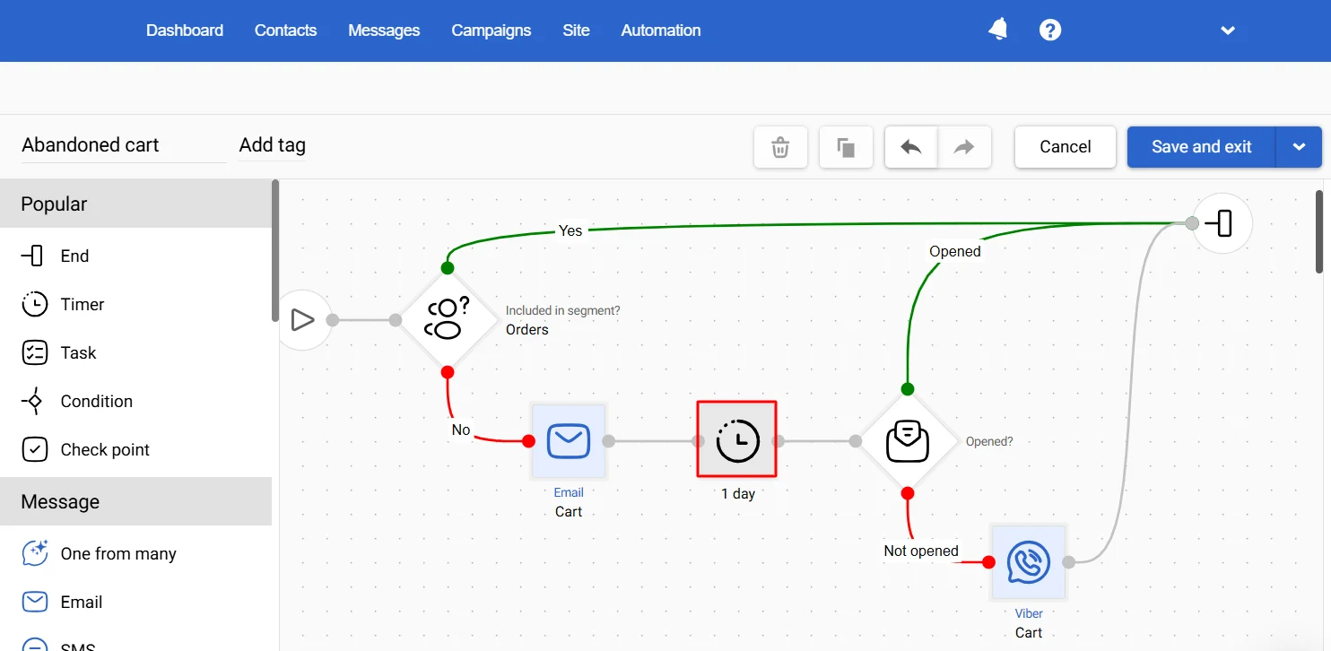The image size is (1331, 651).
Task: Click Save and exit
Action: click(1201, 146)
